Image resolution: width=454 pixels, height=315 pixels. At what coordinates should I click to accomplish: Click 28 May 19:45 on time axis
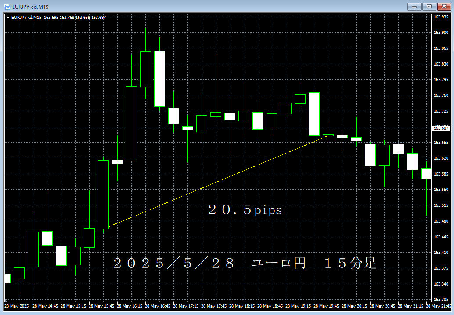pos(327,306)
